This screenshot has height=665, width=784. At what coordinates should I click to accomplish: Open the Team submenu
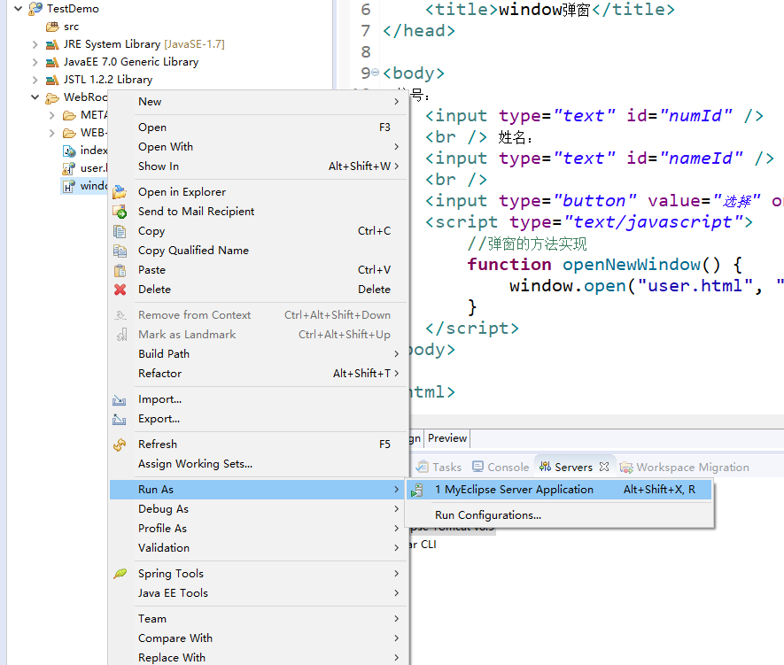point(258,619)
